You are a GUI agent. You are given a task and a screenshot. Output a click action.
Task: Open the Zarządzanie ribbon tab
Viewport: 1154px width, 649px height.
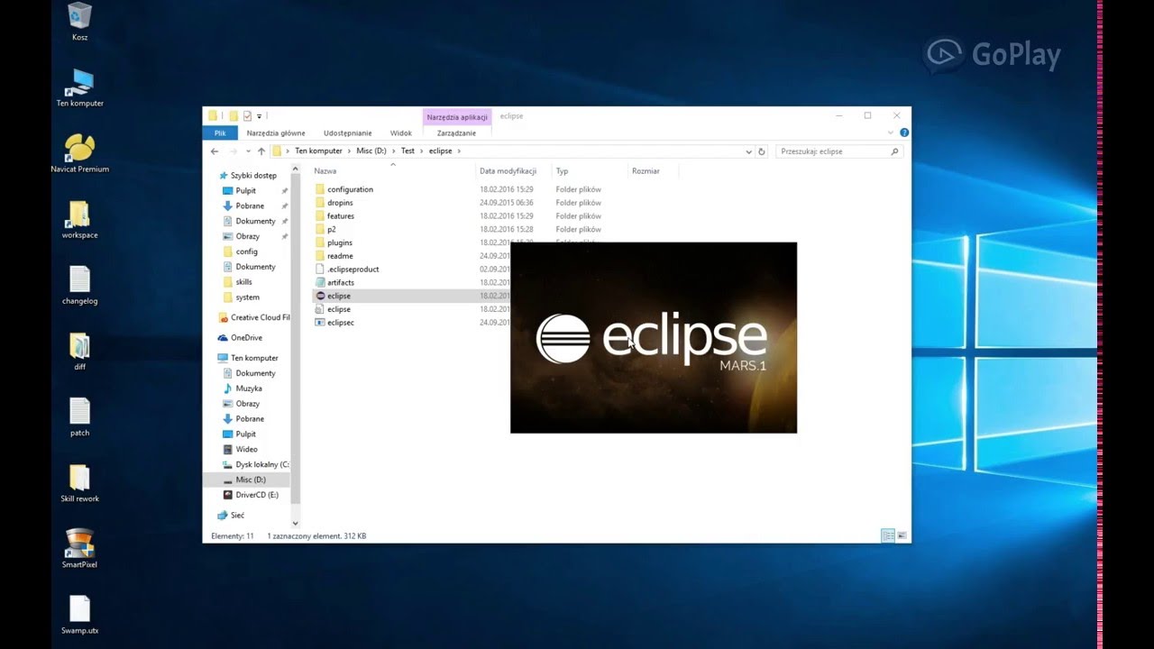(456, 133)
